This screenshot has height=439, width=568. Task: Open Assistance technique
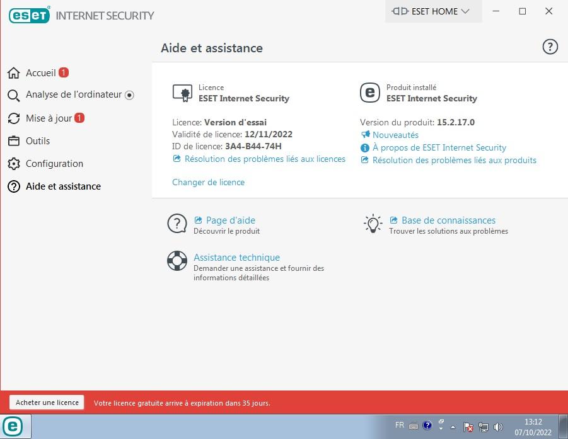pyautogui.click(x=236, y=258)
